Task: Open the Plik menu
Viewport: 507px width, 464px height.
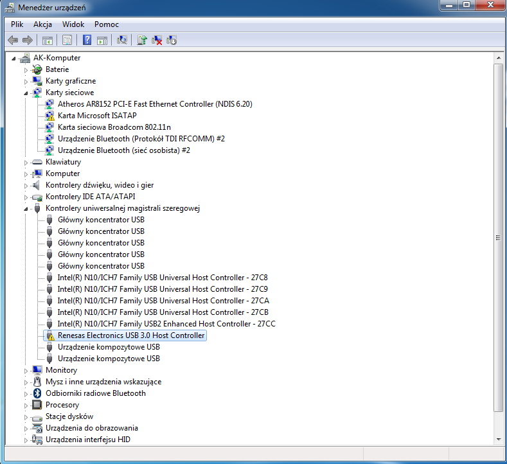Action: (17, 24)
